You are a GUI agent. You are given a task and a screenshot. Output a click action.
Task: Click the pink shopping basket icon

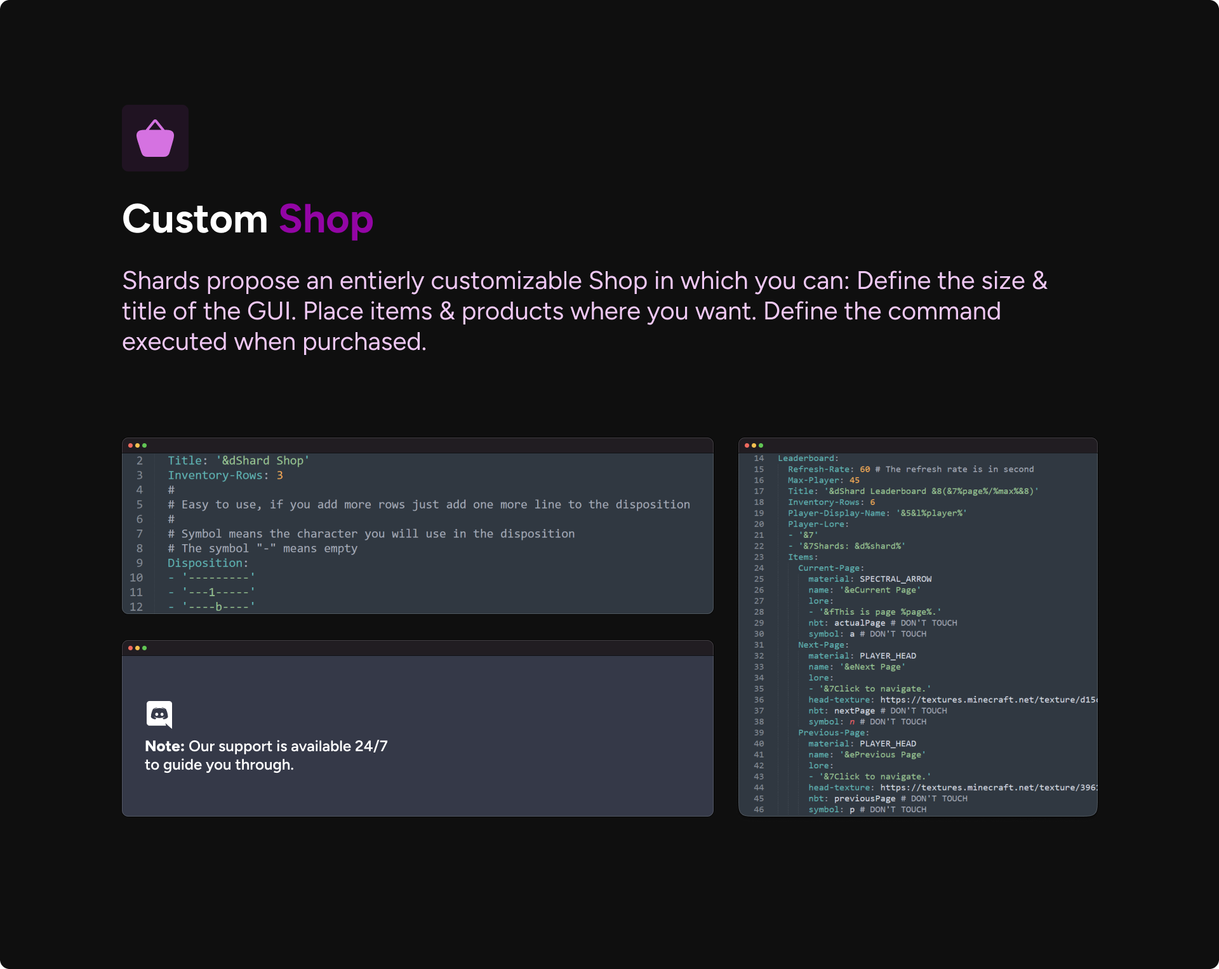coord(155,138)
